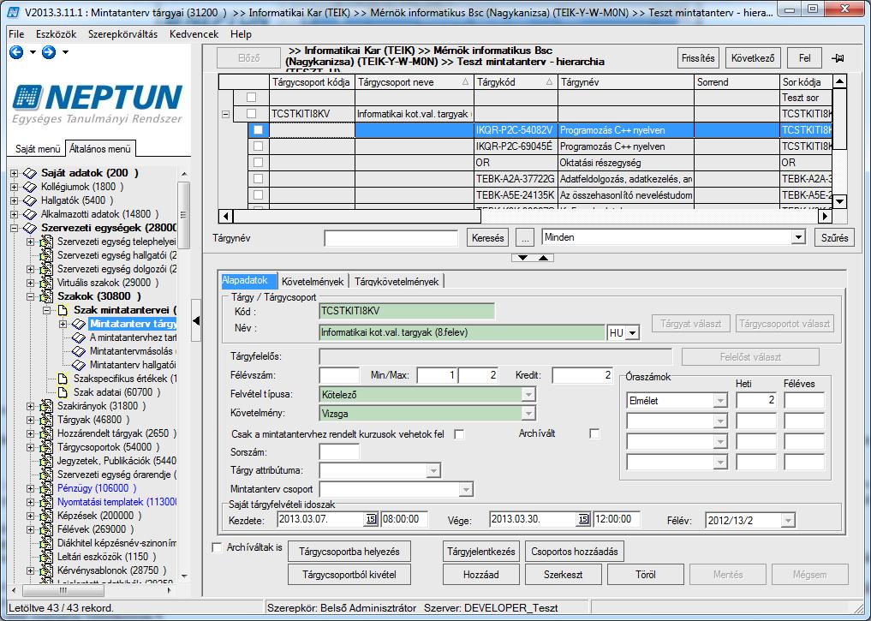871x621 pixels.
Task: Click the Tárgyak (46800) tree icon
Action: tap(46, 420)
